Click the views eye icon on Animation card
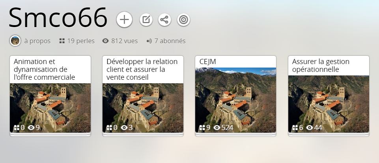The width and height of the screenshot is (379, 163). (x=31, y=128)
